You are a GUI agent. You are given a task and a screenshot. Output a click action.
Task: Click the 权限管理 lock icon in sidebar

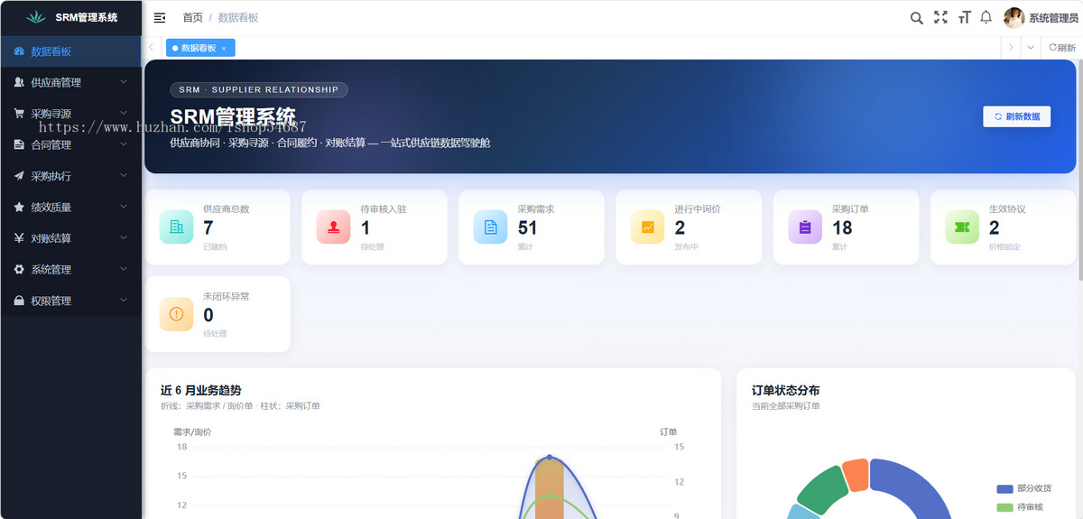[19, 301]
